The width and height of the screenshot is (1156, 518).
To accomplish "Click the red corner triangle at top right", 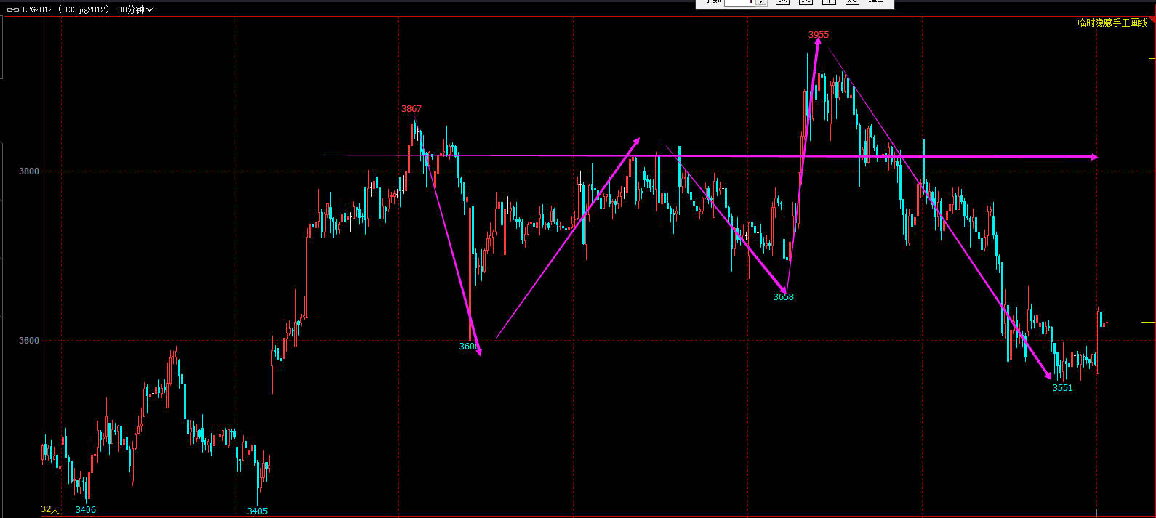I will click(1152, 21).
